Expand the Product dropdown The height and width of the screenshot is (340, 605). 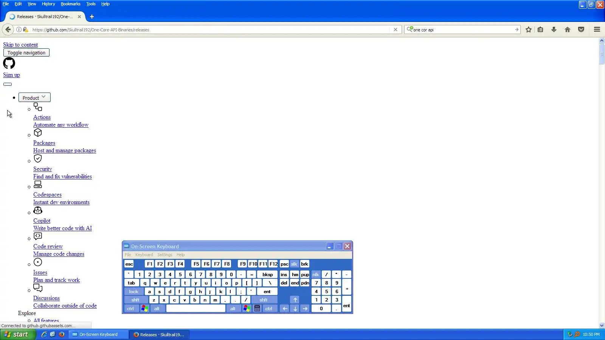pos(34,97)
